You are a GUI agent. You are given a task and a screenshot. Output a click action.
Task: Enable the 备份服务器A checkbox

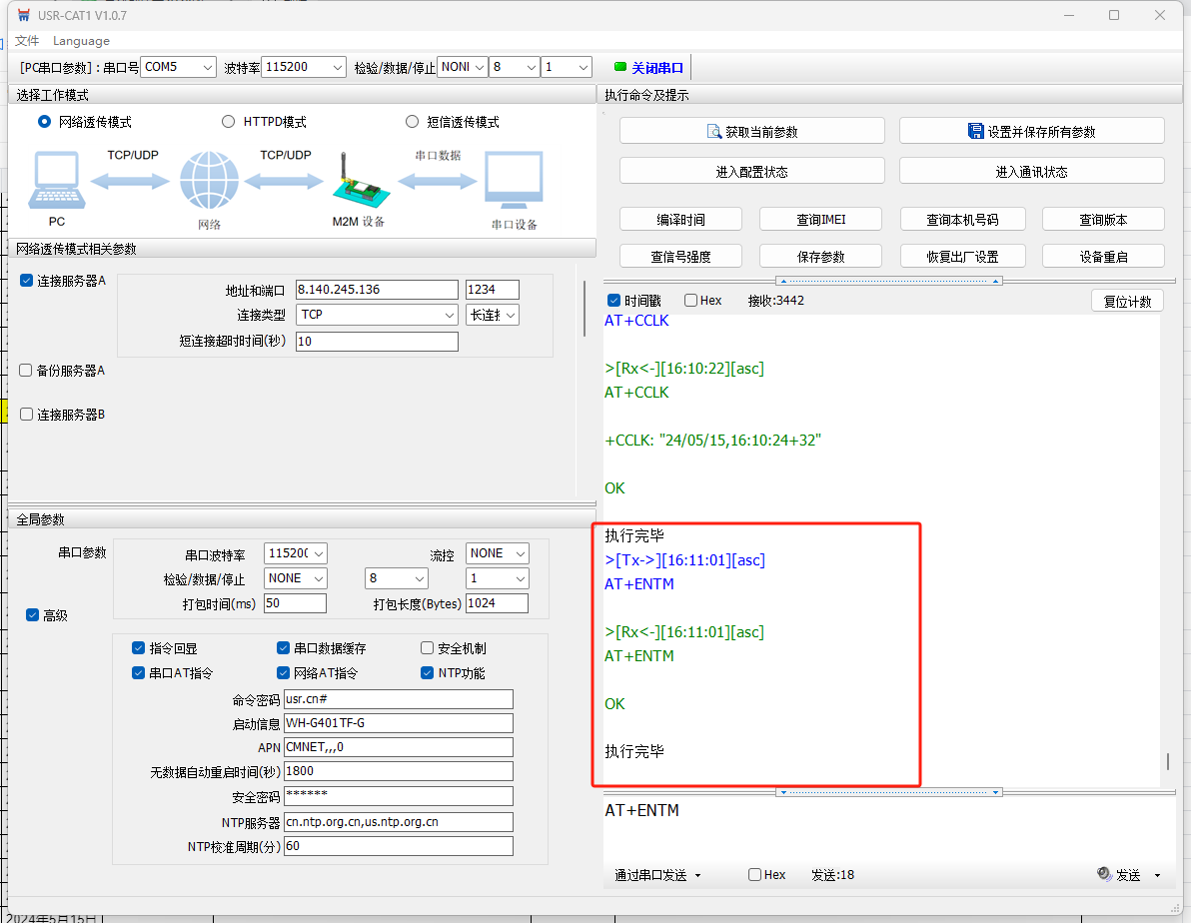pos(27,371)
